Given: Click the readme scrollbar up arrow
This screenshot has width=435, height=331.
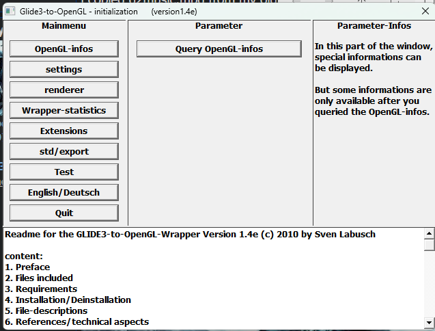Looking at the screenshot, I should [429, 234].
